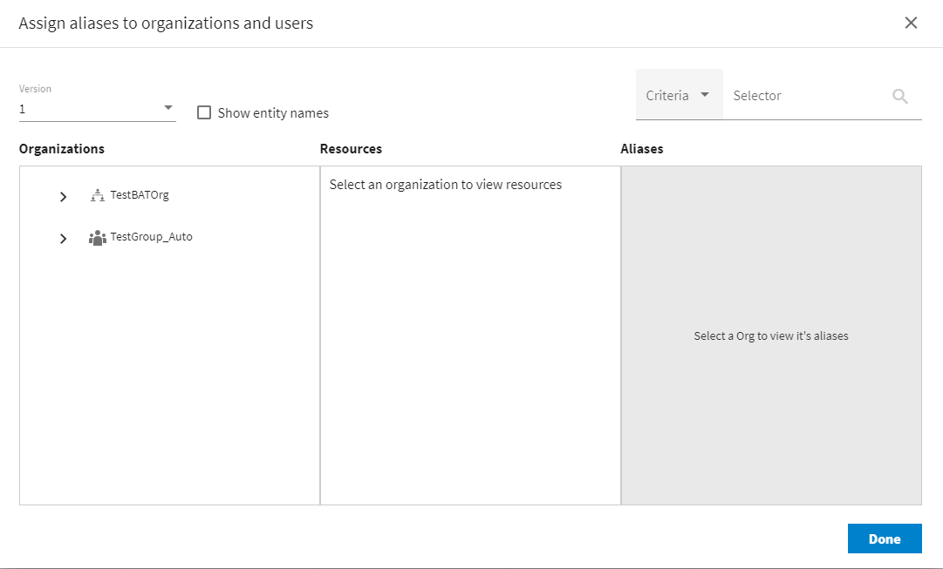
Task: Expand the TestBATOrg tree node chevron
Action: (63, 197)
